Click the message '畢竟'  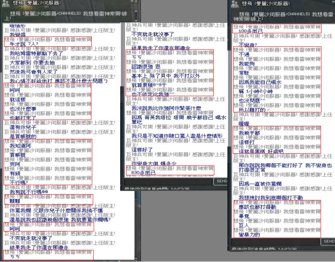[244, 216]
